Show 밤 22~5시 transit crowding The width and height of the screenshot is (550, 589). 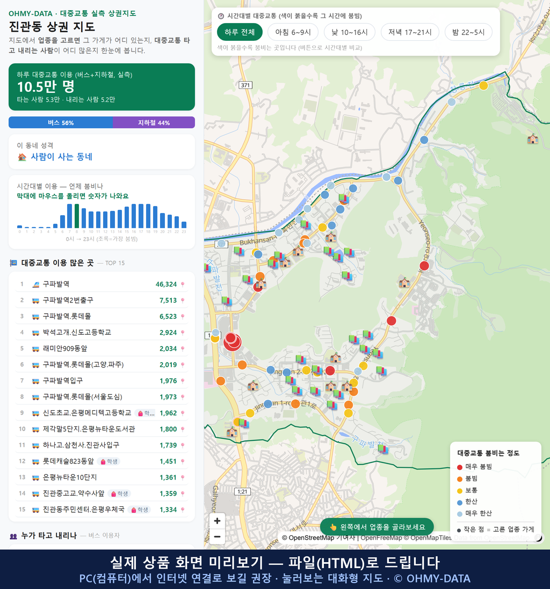coord(468,32)
